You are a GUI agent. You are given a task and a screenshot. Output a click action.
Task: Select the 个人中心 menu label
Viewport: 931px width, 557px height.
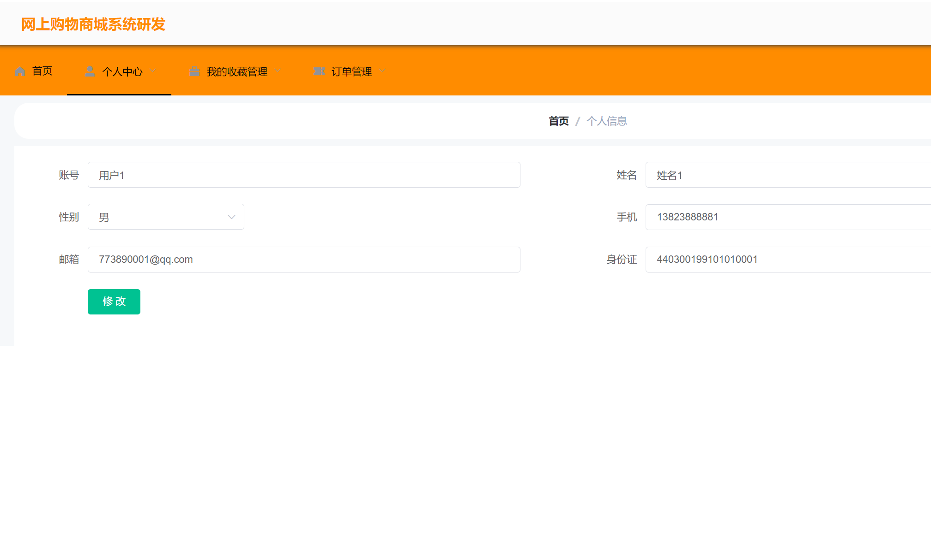click(x=122, y=71)
